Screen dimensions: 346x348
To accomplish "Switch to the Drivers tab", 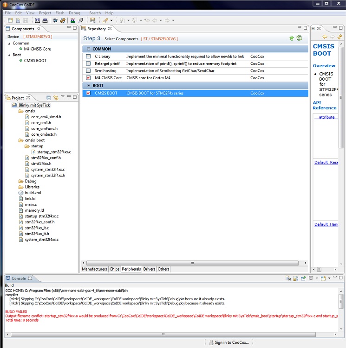I will click(x=149, y=269).
